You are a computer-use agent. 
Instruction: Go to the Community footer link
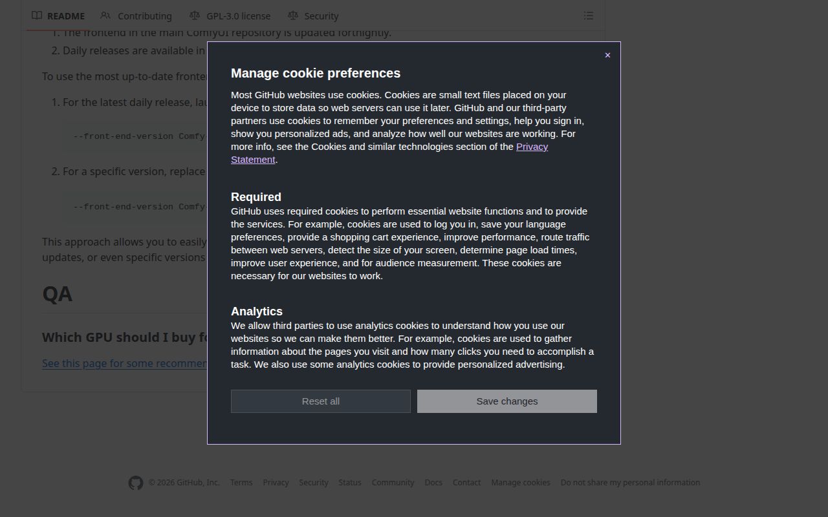393,483
